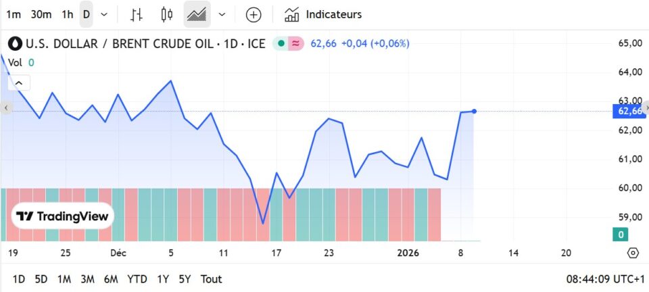This screenshot has width=649, height=292.
Task: Open the time interval dropdown chevron
Action: [103, 14]
